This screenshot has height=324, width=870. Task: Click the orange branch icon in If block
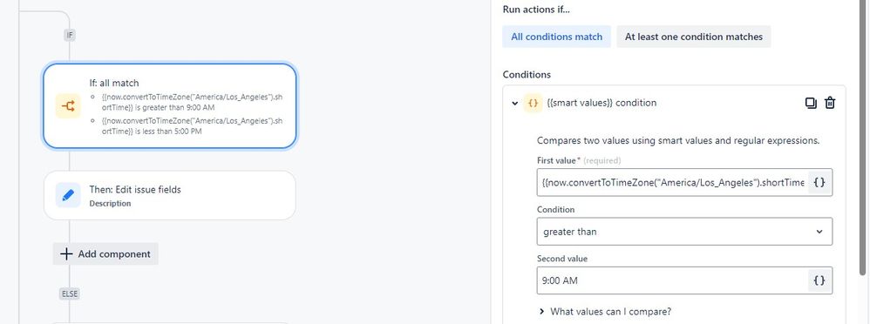68,106
